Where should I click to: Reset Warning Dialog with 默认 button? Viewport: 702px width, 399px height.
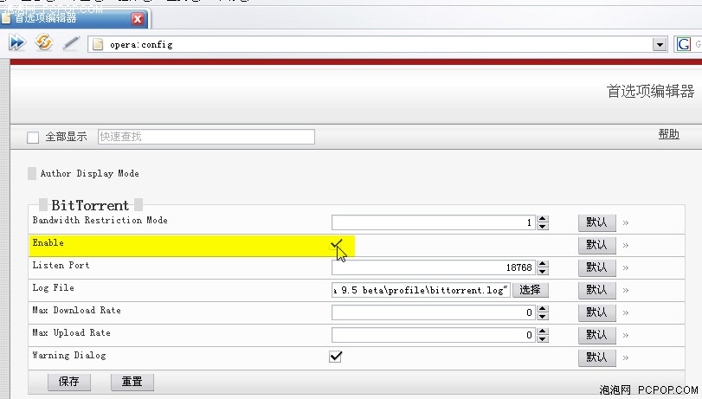(596, 357)
